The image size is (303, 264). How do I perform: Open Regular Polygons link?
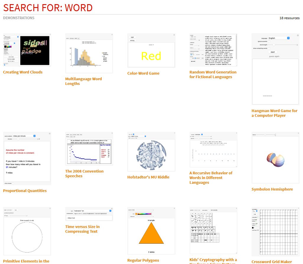coord(143,260)
